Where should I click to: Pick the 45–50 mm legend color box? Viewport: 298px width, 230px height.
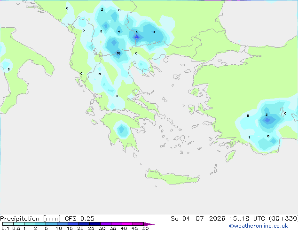tap(138, 224)
